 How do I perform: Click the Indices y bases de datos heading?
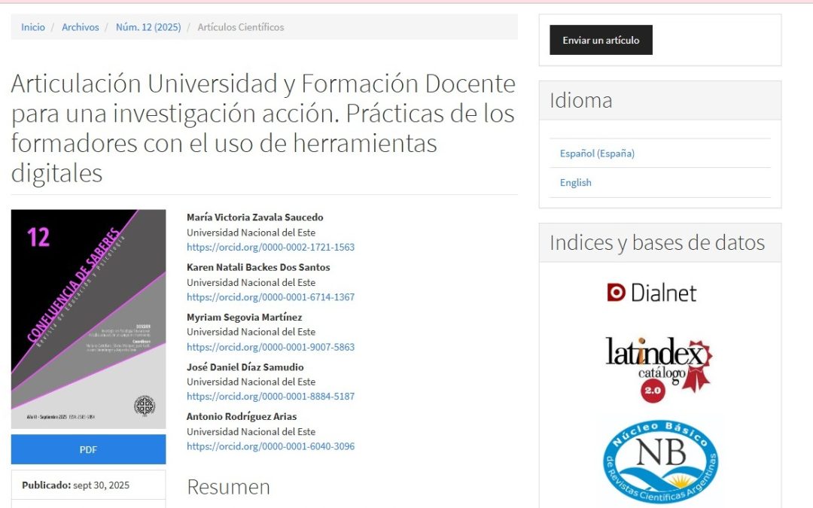(656, 243)
